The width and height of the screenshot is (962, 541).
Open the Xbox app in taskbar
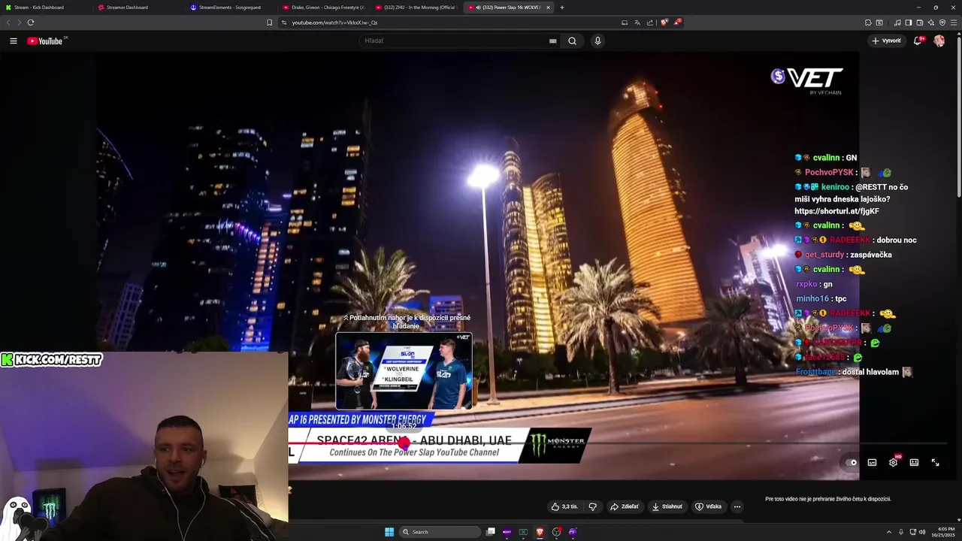pos(523,532)
